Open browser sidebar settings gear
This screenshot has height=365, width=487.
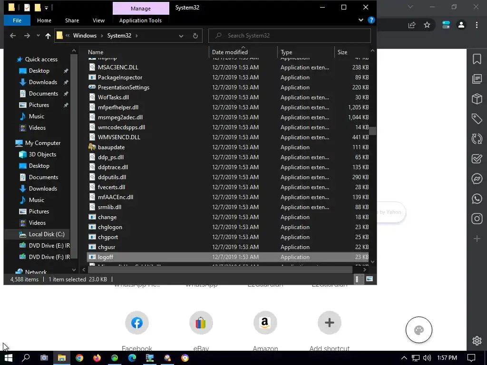(x=477, y=340)
